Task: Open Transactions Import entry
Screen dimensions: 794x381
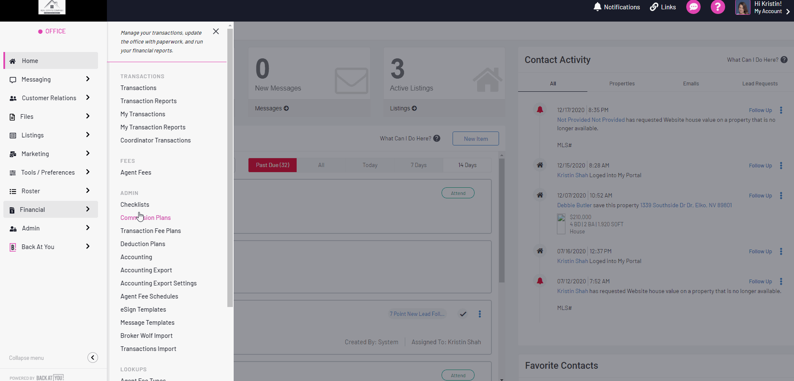Action: (x=148, y=349)
